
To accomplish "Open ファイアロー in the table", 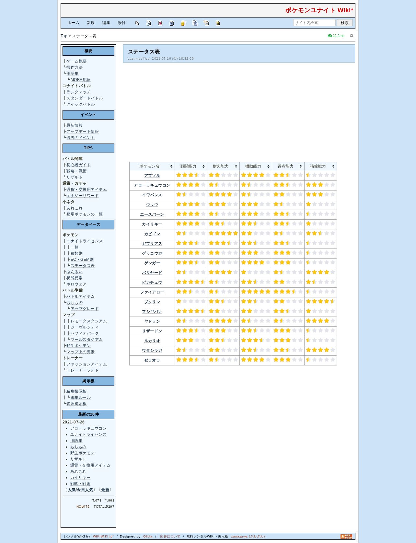I will (x=152, y=292).
